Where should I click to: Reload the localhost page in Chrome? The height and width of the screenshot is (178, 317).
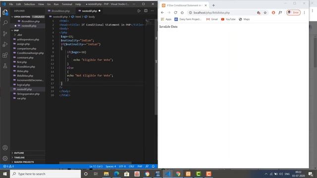coord(175,12)
